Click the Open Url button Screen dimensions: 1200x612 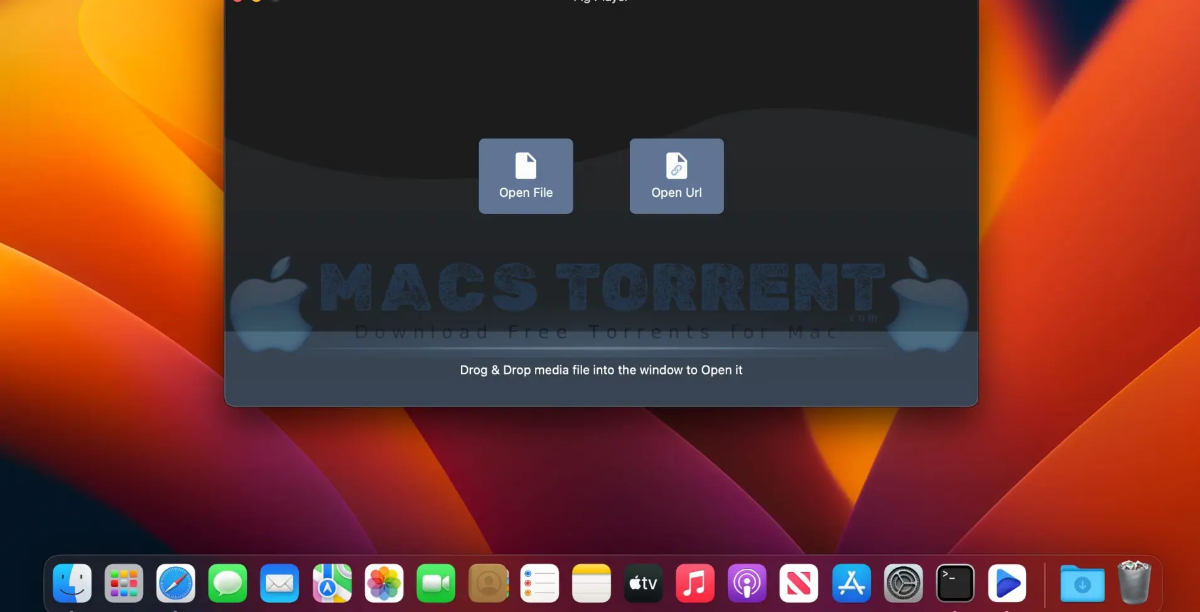pos(676,176)
